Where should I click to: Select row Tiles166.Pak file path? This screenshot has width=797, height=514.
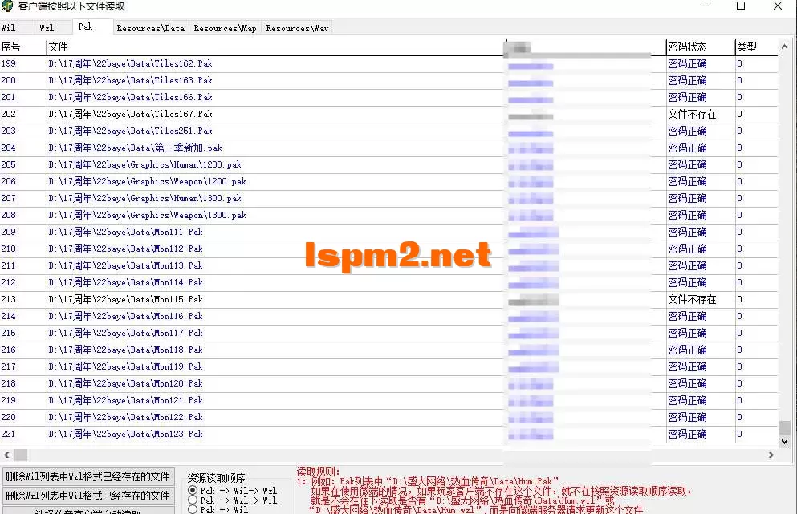point(130,97)
